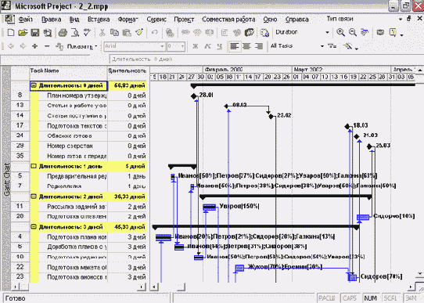Click the Save diskette icon in toolbar
Viewport: 424px width, 303px height.
(35, 33)
